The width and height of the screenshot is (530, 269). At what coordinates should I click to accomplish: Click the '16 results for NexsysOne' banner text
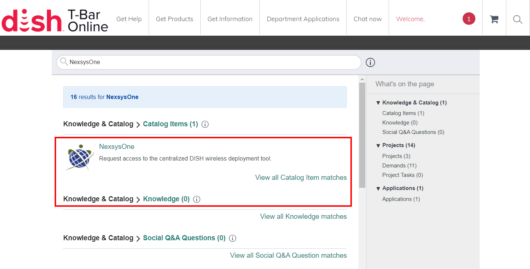click(105, 97)
